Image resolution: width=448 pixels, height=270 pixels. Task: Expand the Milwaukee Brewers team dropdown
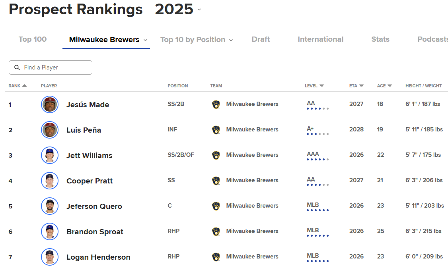click(x=145, y=40)
